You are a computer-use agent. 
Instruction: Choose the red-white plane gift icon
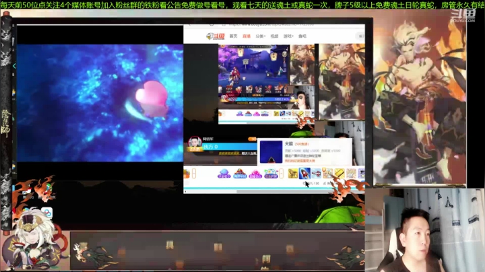click(x=316, y=174)
